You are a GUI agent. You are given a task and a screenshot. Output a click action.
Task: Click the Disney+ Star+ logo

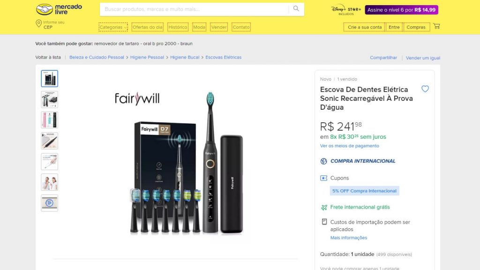click(346, 9)
